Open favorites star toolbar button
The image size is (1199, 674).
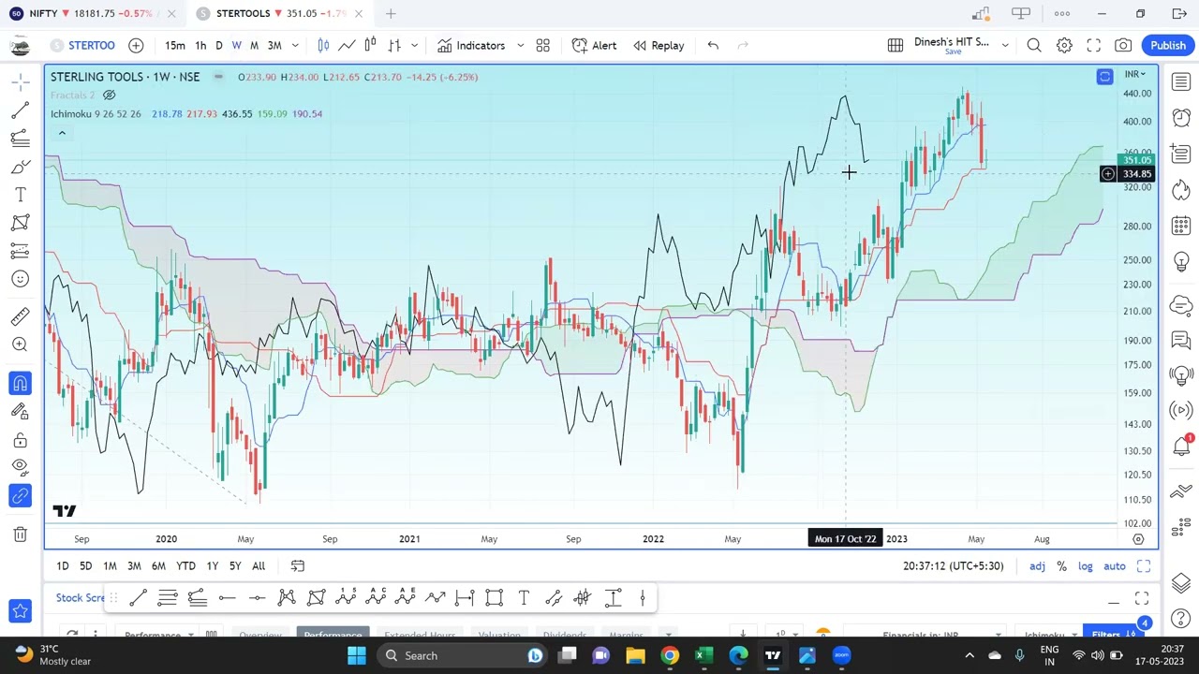[x=20, y=611]
